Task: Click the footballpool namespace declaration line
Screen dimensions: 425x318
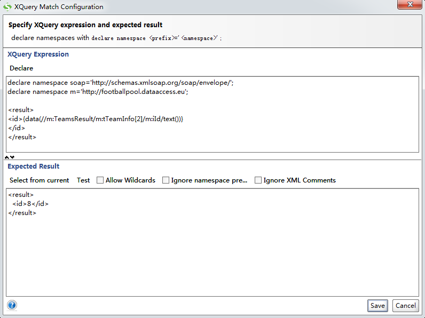Action: click(x=98, y=92)
